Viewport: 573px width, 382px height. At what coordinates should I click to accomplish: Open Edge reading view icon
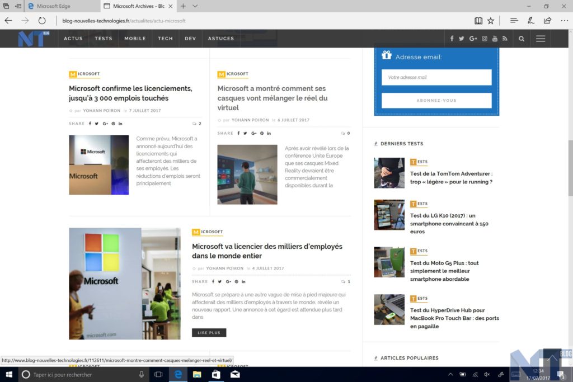478,21
